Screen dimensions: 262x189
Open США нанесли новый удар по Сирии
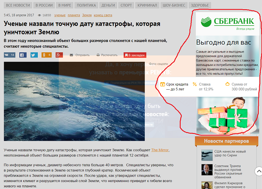(230, 153)
